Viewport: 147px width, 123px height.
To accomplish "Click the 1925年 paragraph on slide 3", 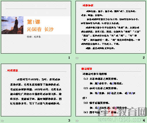I will click(x=36, y=91).
